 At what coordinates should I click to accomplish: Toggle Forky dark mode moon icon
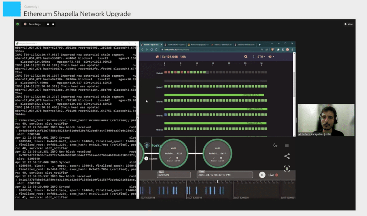(275, 145)
